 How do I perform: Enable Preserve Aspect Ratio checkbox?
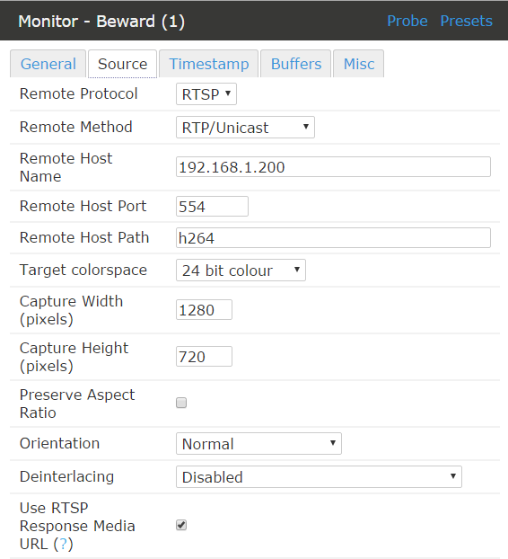click(x=181, y=403)
